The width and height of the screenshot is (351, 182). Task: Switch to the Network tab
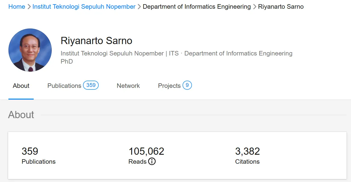[x=128, y=86]
